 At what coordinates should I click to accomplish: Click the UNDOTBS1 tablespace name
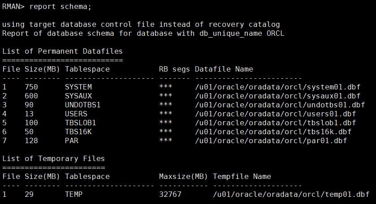click(82, 105)
